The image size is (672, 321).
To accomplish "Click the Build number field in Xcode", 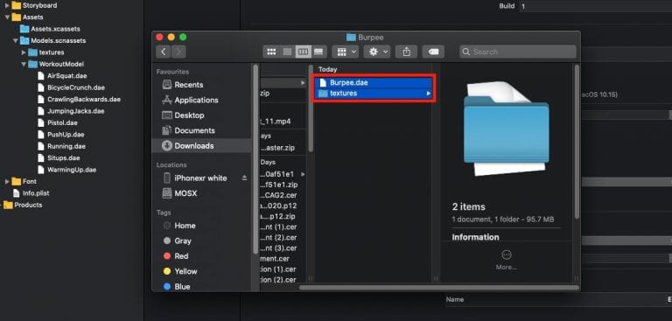I will [596, 6].
